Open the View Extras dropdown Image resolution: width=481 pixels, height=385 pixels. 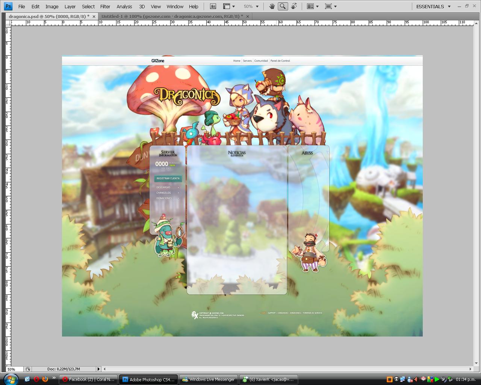[x=228, y=6]
